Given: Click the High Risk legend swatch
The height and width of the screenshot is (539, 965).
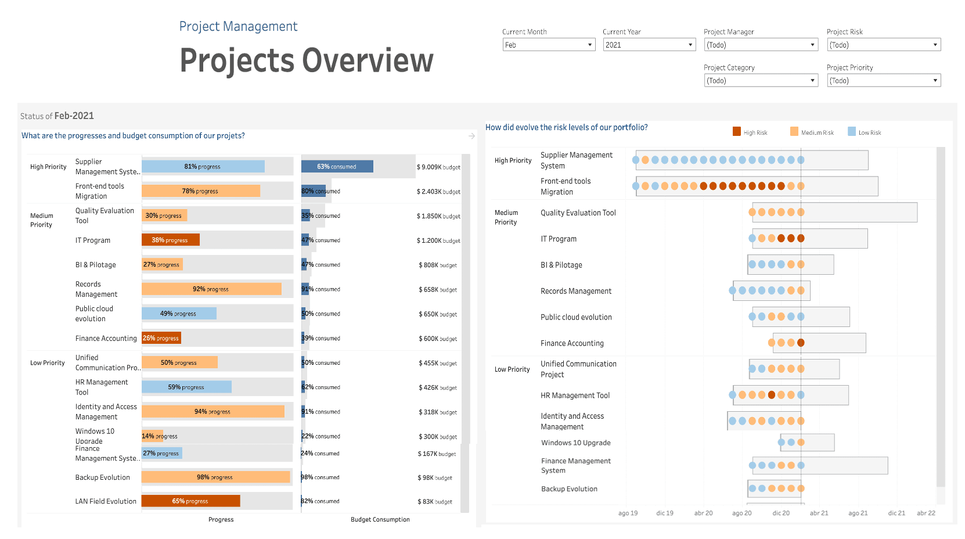Looking at the screenshot, I should click(x=737, y=132).
